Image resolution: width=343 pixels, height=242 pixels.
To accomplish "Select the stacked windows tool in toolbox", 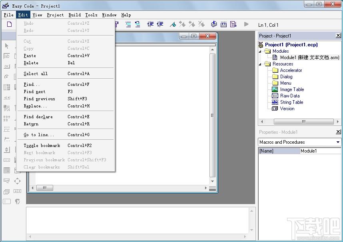I will point(7,192).
